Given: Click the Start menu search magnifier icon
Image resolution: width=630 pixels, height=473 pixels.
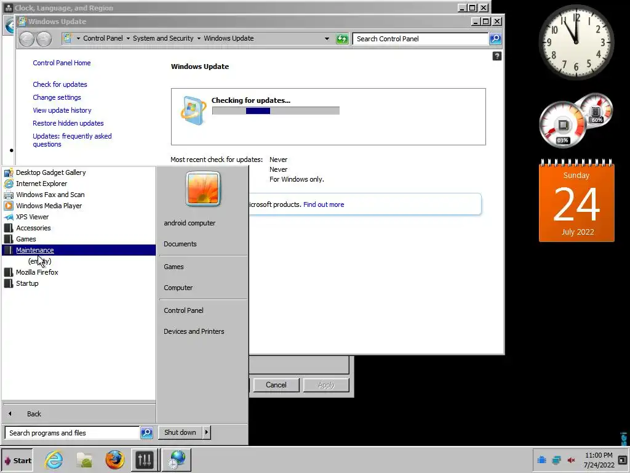Looking at the screenshot, I should click(146, 433).
